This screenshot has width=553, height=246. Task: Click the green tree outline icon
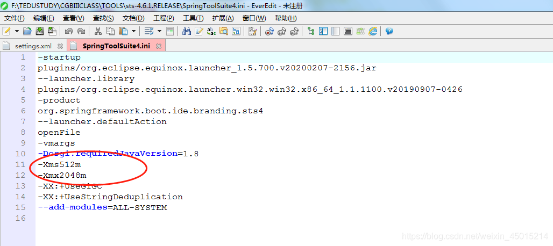311,31
